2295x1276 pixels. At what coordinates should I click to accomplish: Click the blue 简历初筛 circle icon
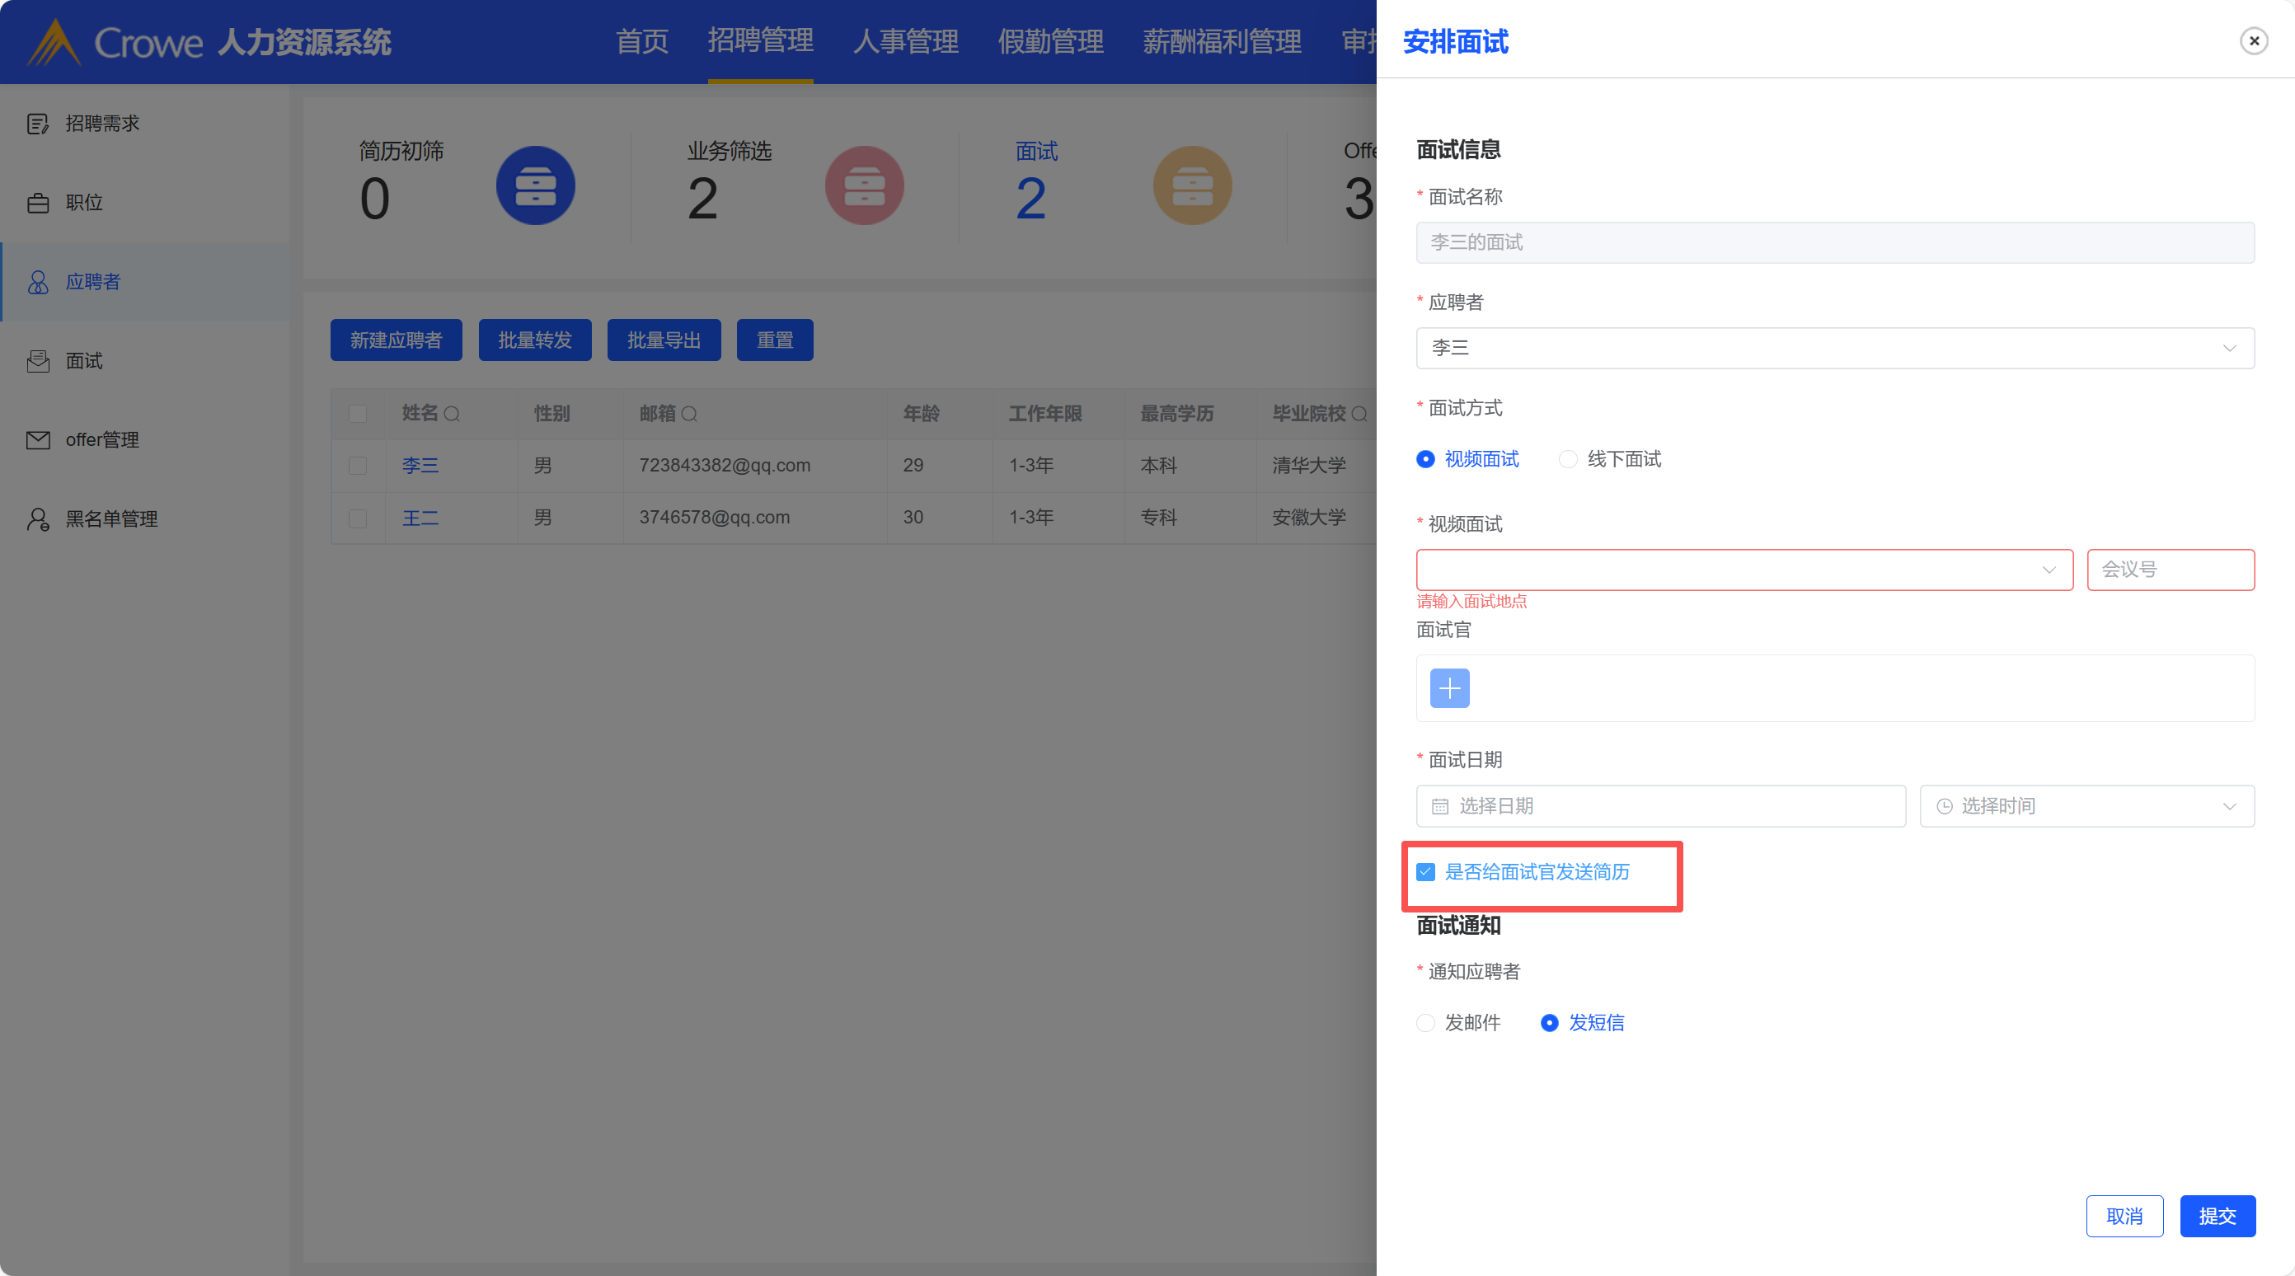536,185
